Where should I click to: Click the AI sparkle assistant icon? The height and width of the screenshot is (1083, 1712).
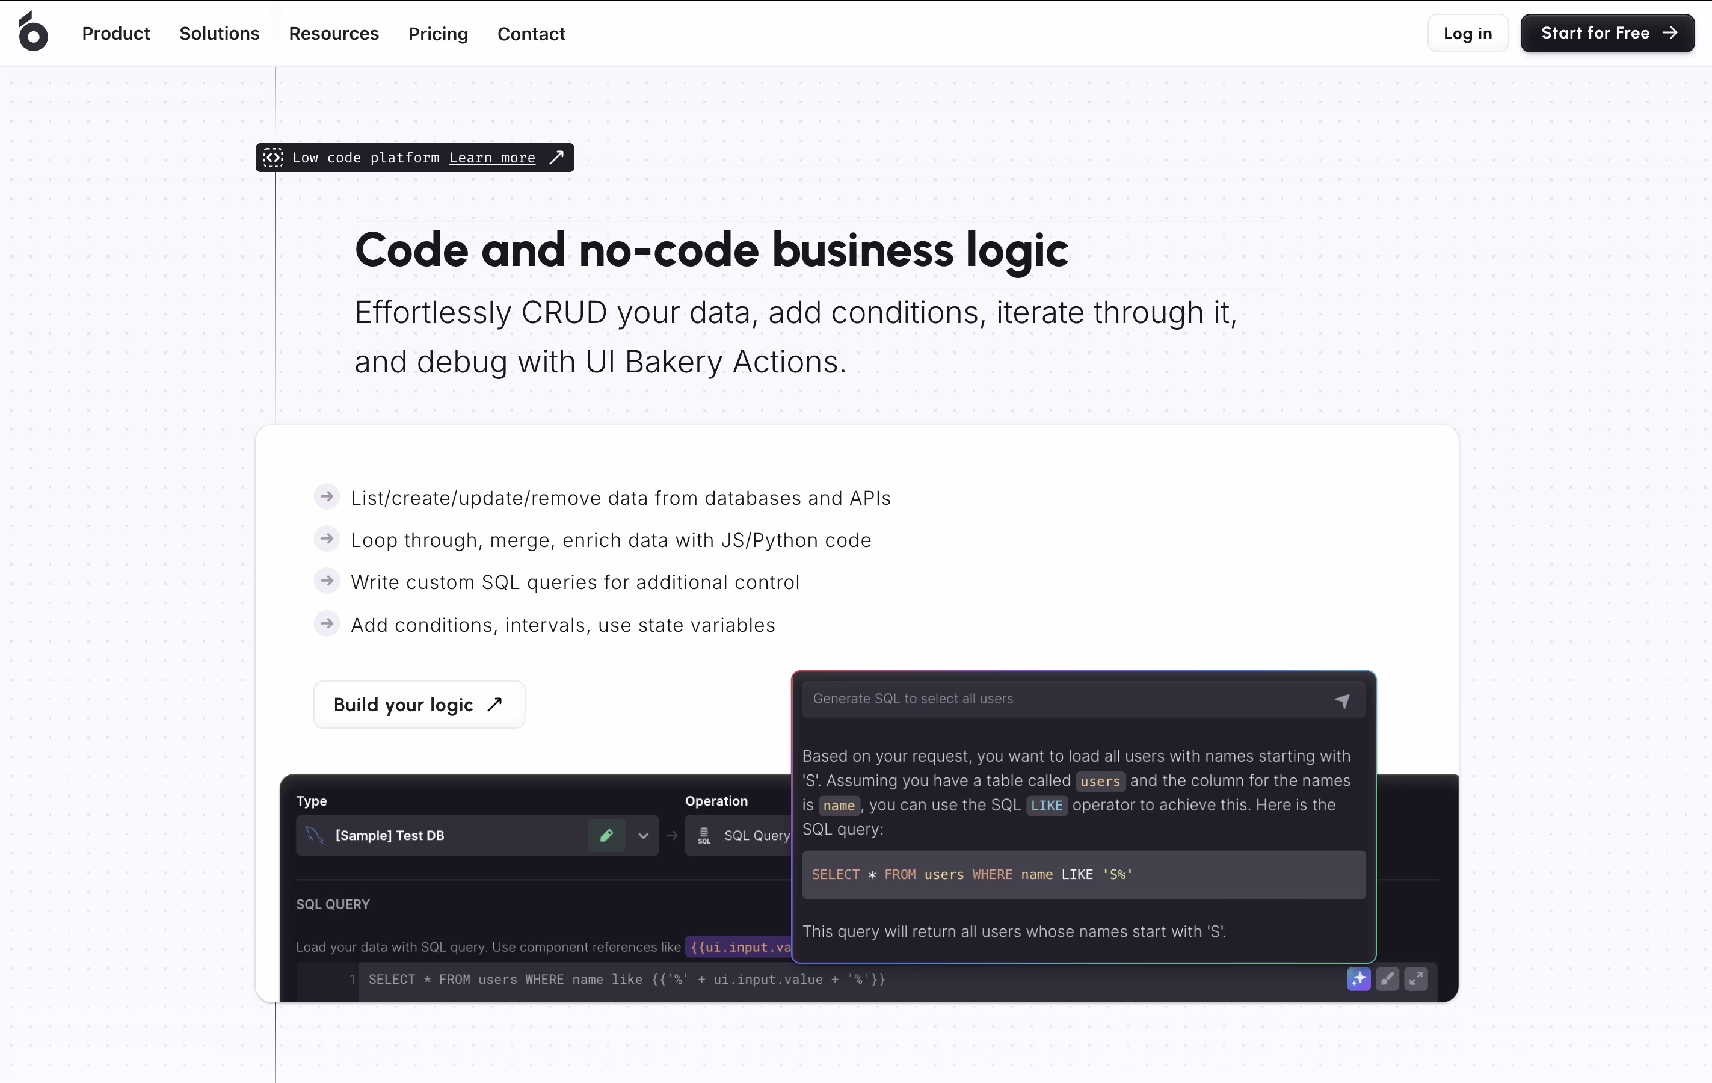pos(1358,979)
